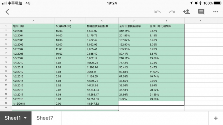Tap the alarm clock status icon
The width and height of the screenshot is (223, 125).
click(196, 3)
